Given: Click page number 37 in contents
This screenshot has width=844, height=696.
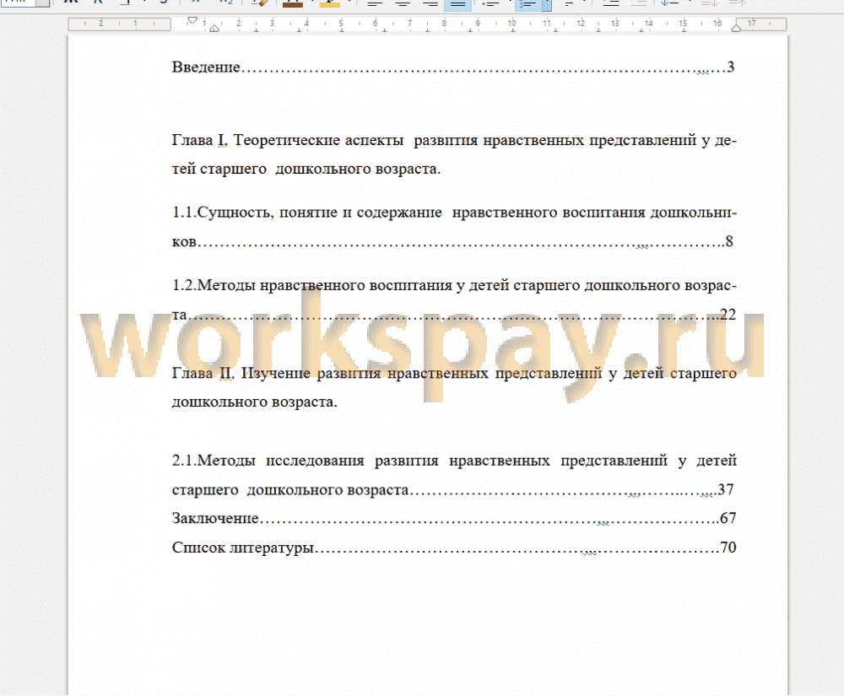Looking at the screenshot, I should click(726, 489).
